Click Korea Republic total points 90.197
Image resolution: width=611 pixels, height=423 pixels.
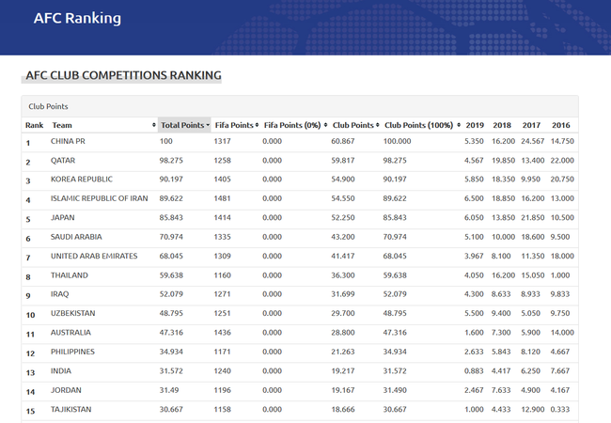tap(171, 180)
